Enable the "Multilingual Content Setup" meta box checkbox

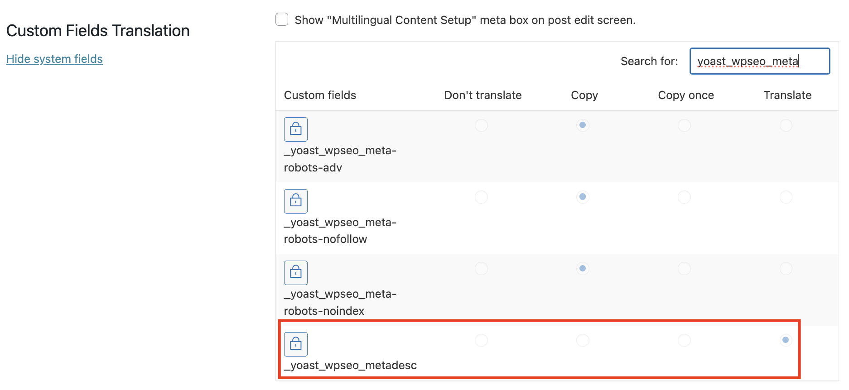[282, 19]
